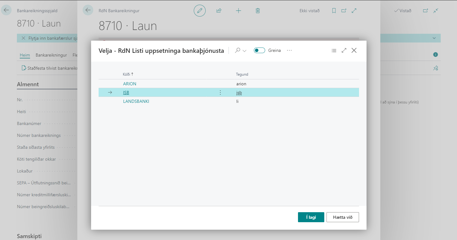Screen dimensions: 457x240
Task: Confirm with Í lagi button
Action: tap(311, 217)
